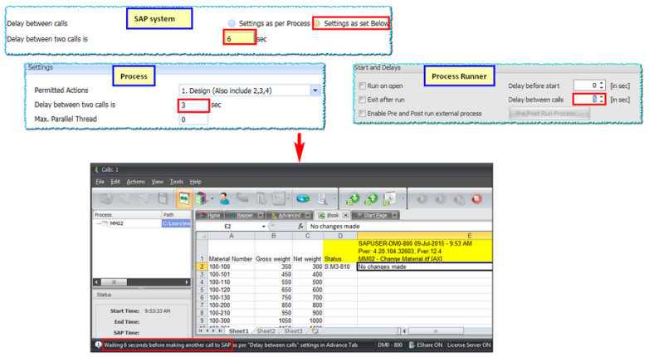Open the Permitted Actions dropdown
Viewport: 649px width, 357px height.
pos(315,90)
